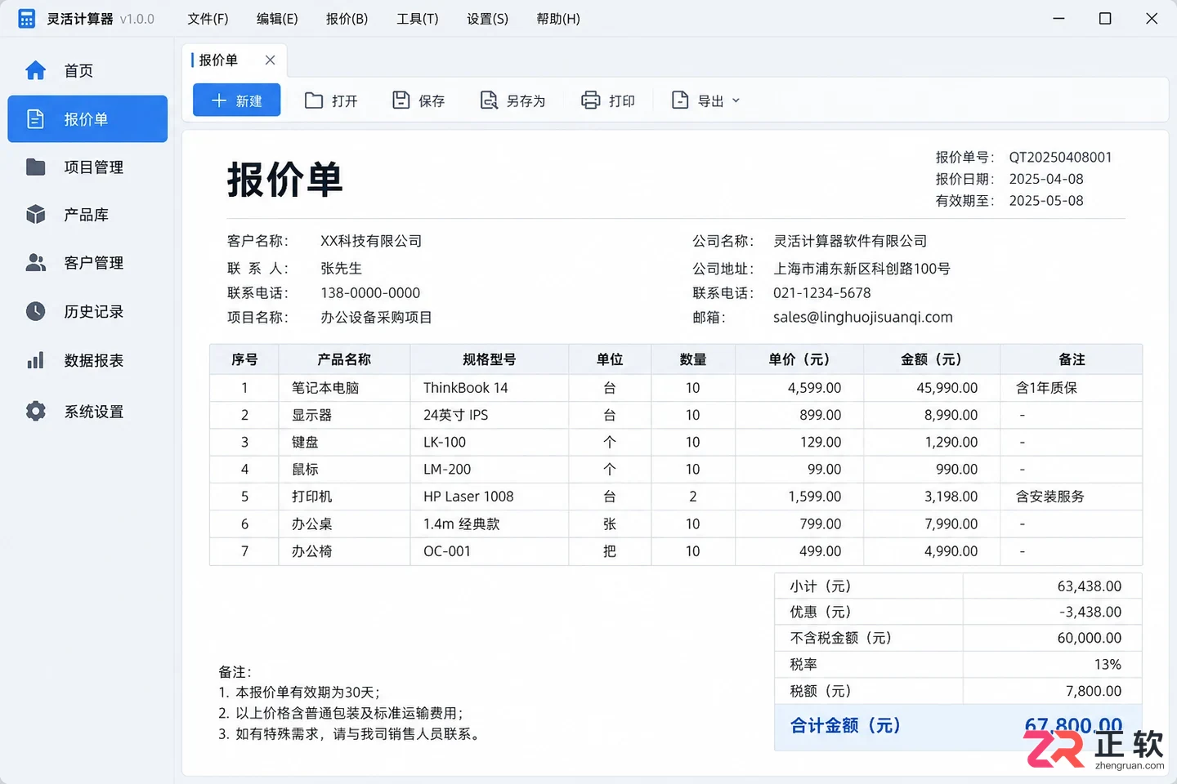Image resolution: width=1177 pixels, height=784 pixels.
Task: Expand the 导出 dropdown arrow
Action: (x=736, y=100)
